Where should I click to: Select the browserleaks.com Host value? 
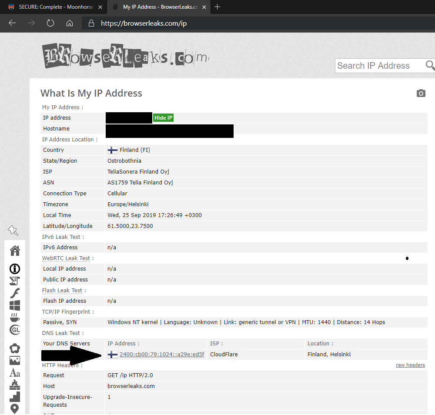[x=131, y=386]
